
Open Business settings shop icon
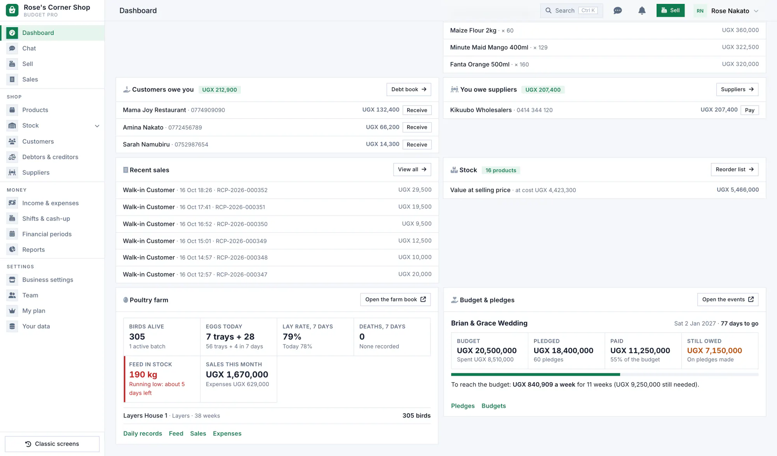point(12,280)
